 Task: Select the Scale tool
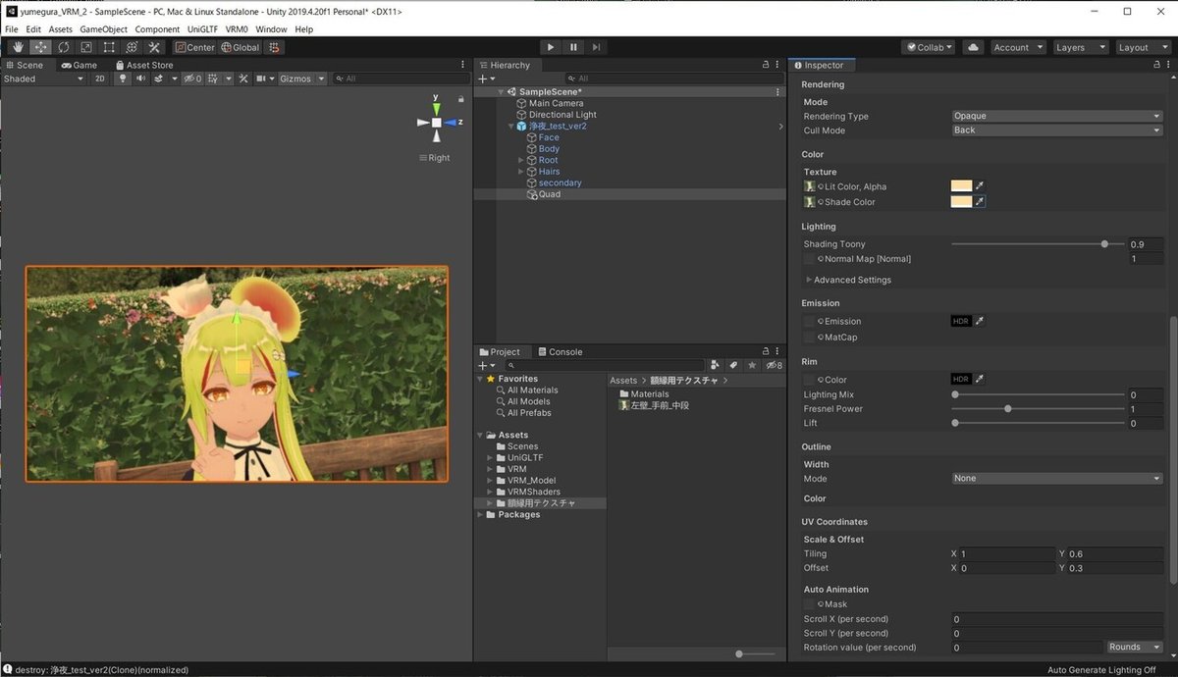[85, 47]
